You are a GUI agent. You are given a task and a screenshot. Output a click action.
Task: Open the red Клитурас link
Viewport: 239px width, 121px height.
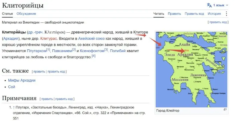48,39
